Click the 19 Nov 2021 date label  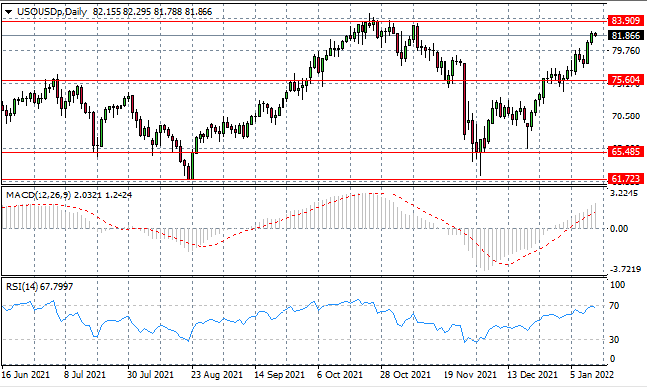click(x=469, y=375)
